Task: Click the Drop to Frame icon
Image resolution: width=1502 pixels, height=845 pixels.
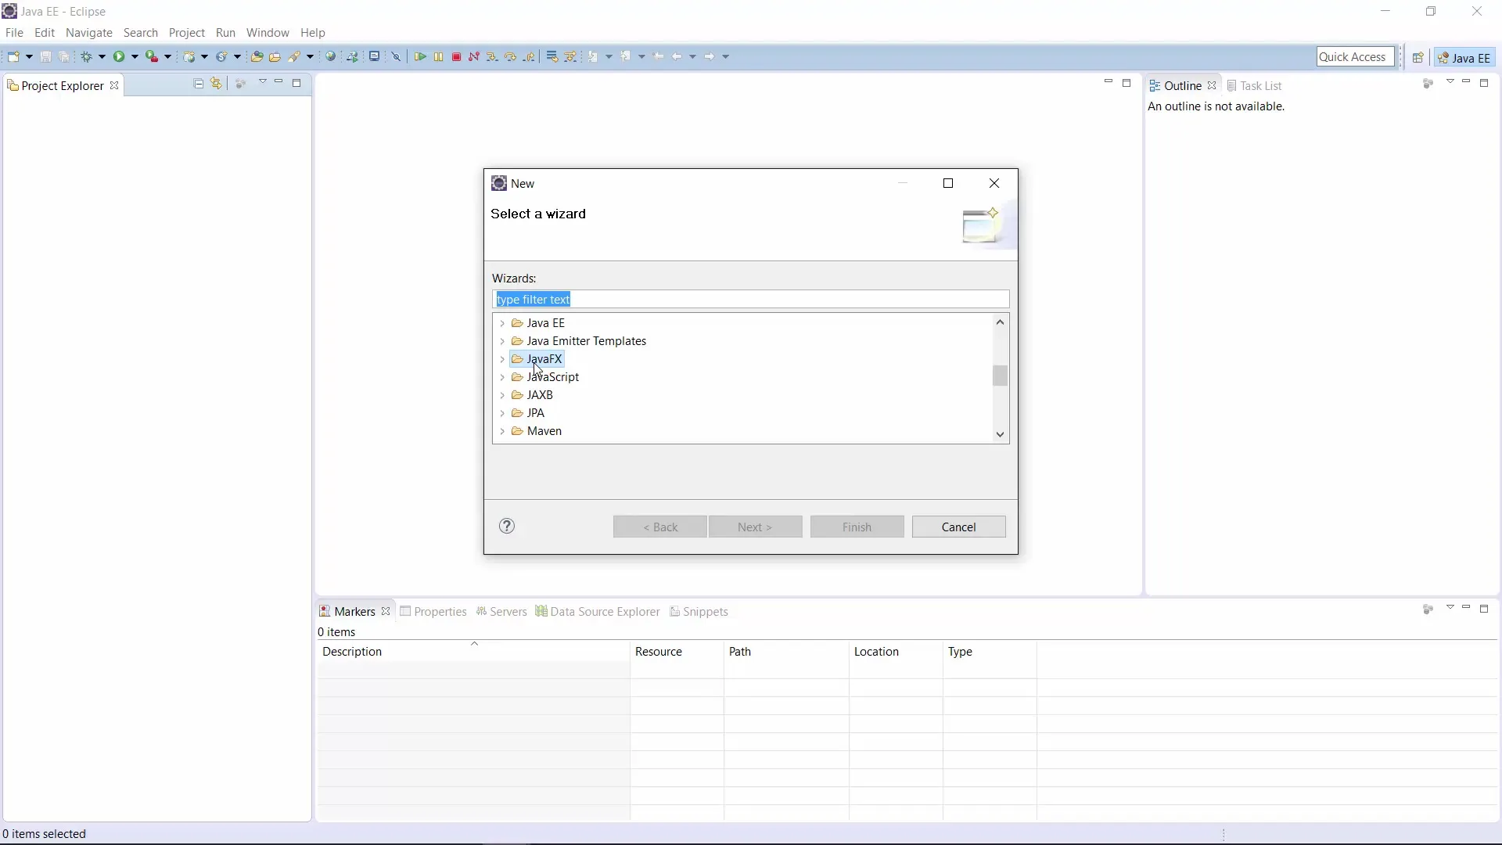Action: pos(552,56)
